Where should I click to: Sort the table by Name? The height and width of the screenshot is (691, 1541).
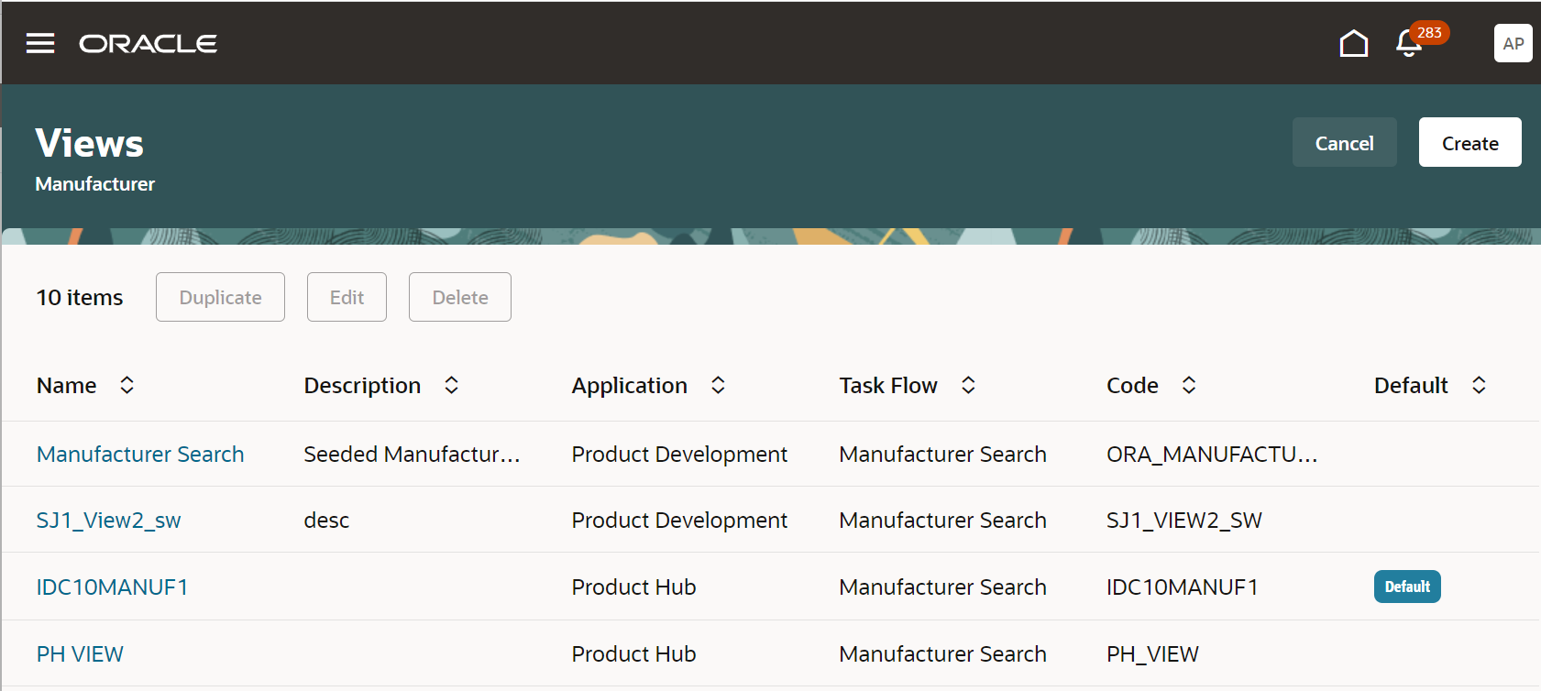tap(127, 385)
